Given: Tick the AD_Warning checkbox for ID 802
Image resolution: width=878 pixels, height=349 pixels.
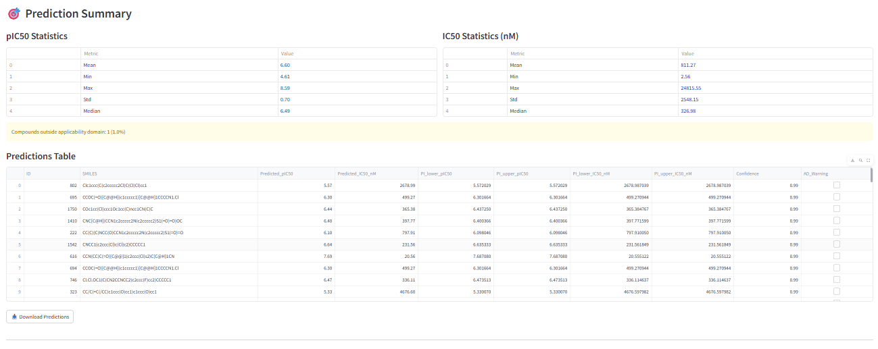Looking at the screenshot, I should click(837, 185).
